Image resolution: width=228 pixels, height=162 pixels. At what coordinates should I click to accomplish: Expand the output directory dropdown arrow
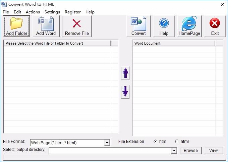point(174,151)
